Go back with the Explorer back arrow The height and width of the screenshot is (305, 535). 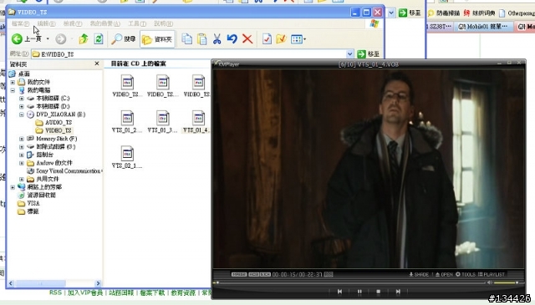[17, 39]
